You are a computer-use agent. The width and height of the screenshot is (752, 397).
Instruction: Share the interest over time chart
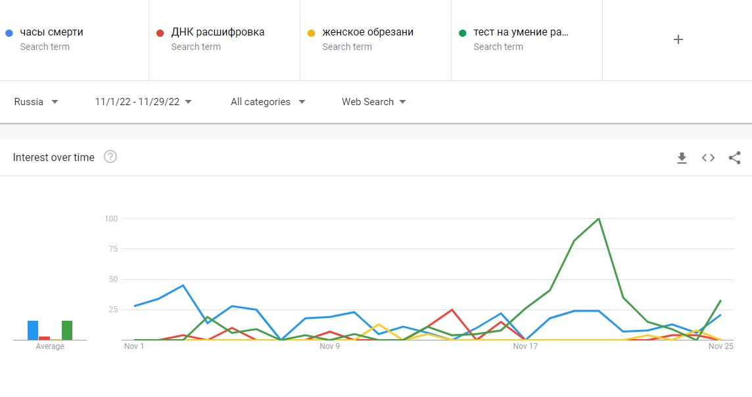click(x=734, y=158)
